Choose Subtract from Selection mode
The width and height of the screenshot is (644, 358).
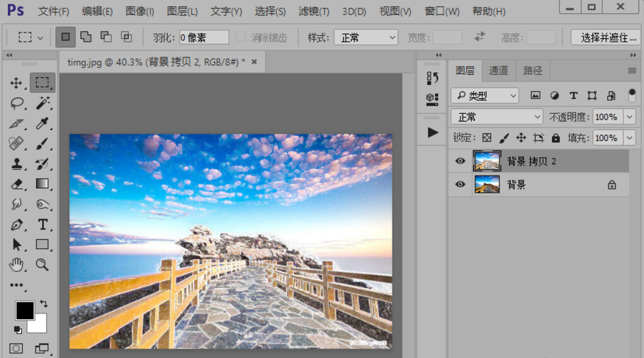(x=106, y=37)
